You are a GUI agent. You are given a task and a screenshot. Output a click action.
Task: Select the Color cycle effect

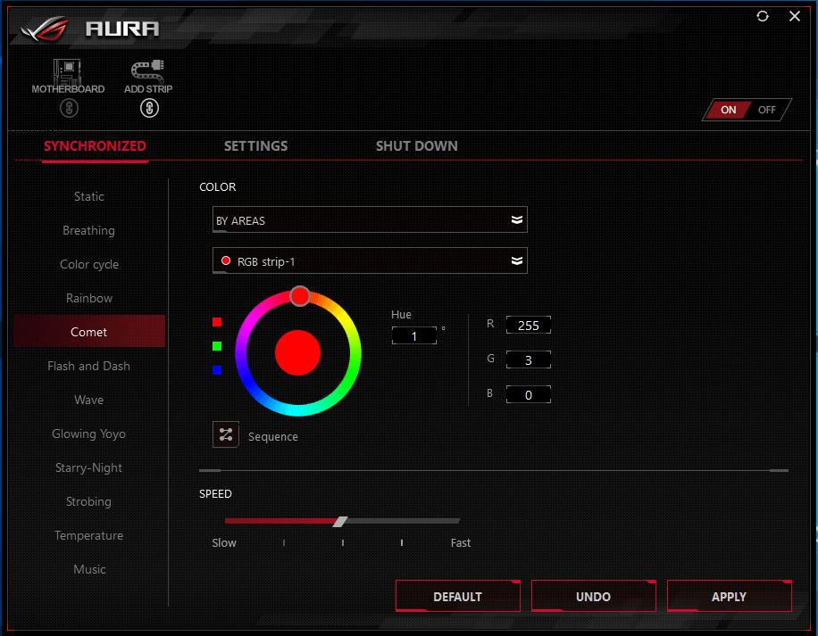[89, 264]
